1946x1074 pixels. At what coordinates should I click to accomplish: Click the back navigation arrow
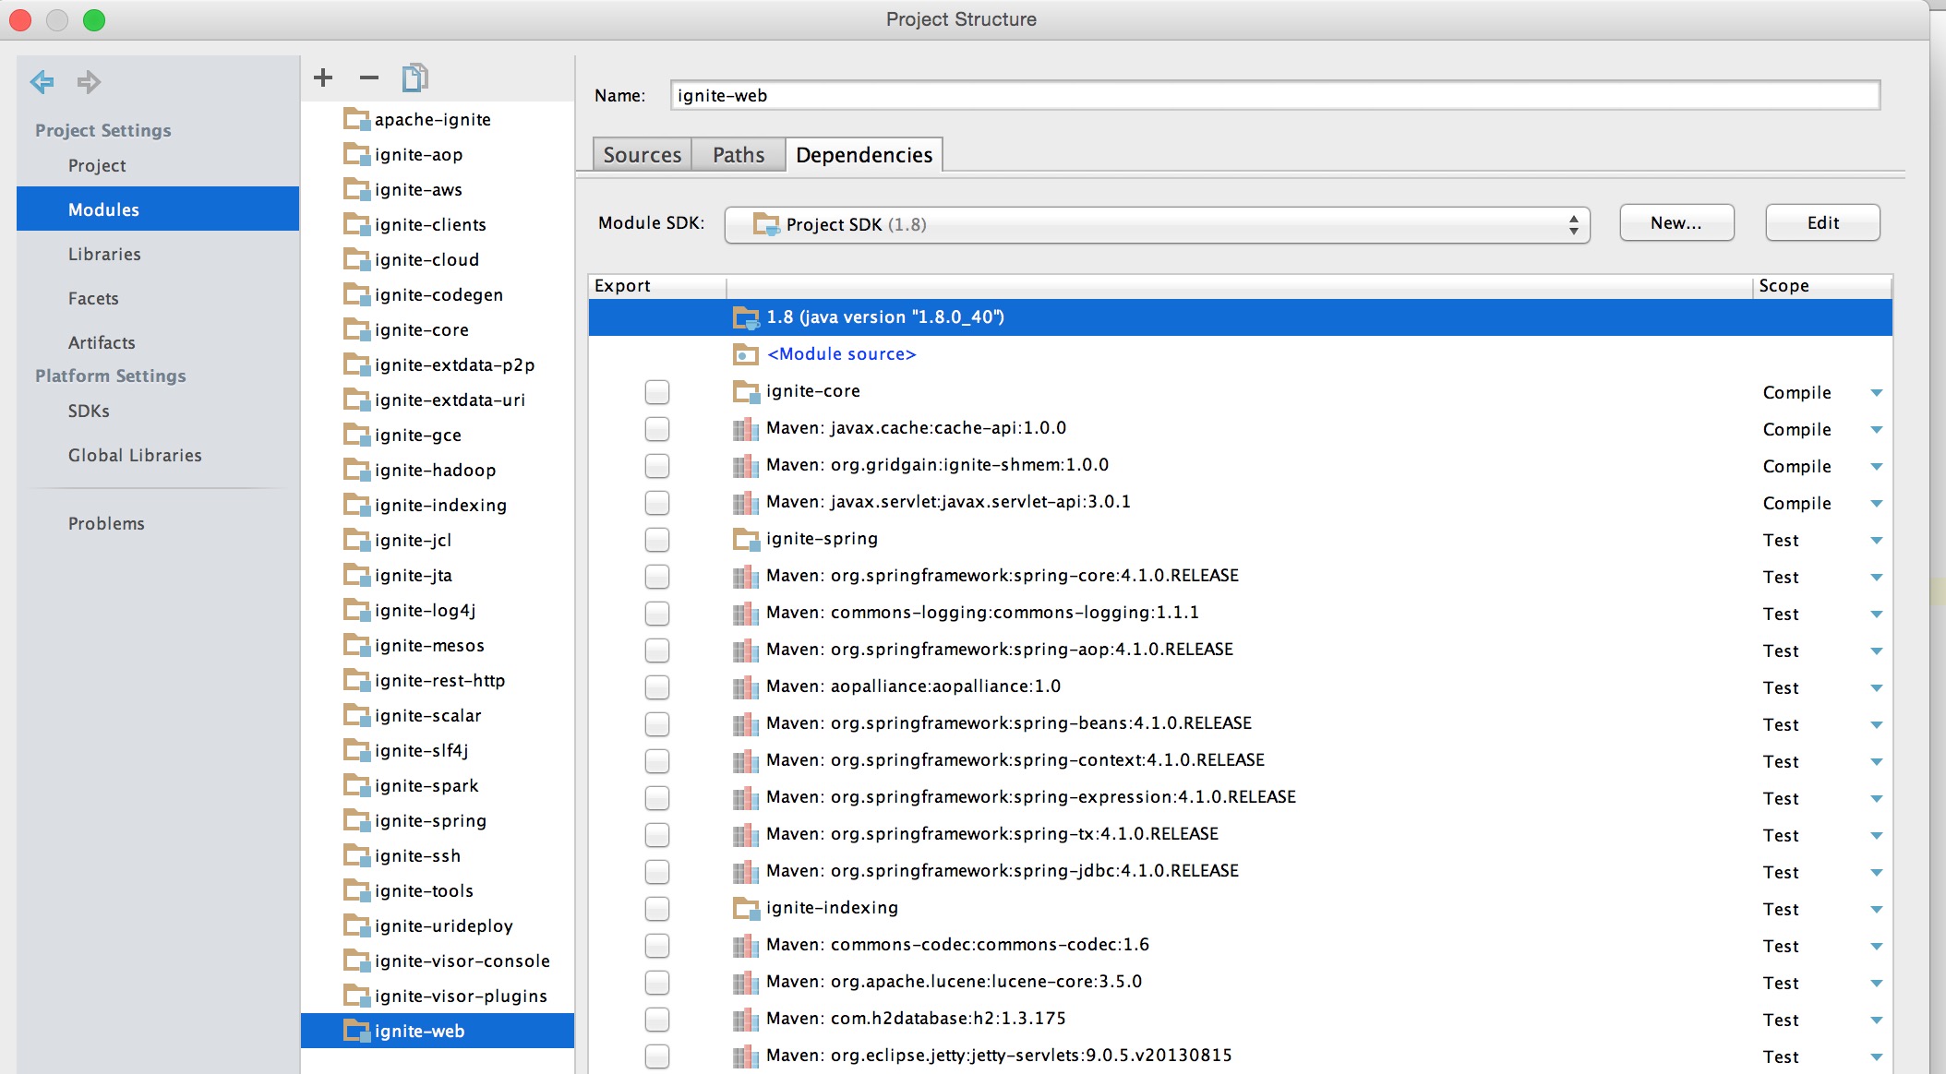tap(42, 82)
